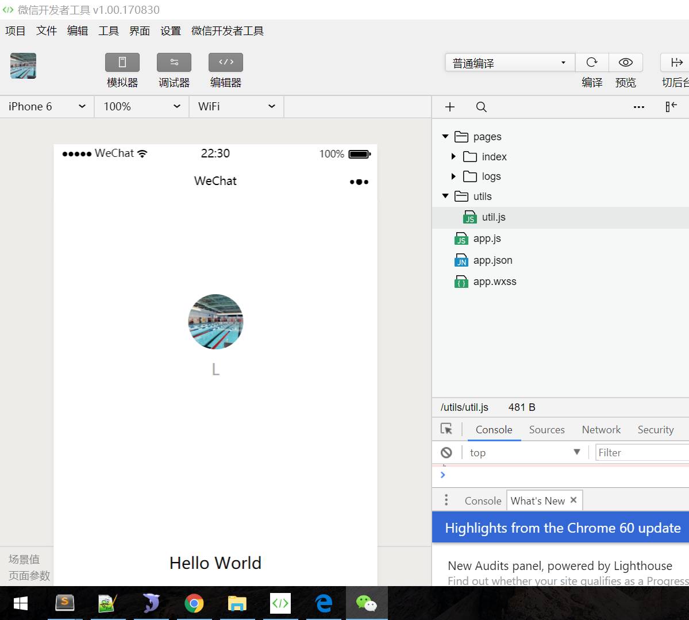Viewport: 689px width, 620px height.
Task: Open the top execution context dropdown
Action: [525, 453]
